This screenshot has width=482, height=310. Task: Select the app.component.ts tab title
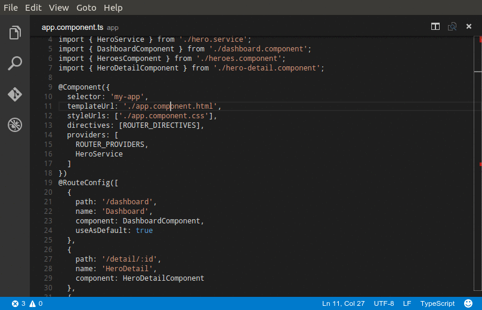coord(73,27)
